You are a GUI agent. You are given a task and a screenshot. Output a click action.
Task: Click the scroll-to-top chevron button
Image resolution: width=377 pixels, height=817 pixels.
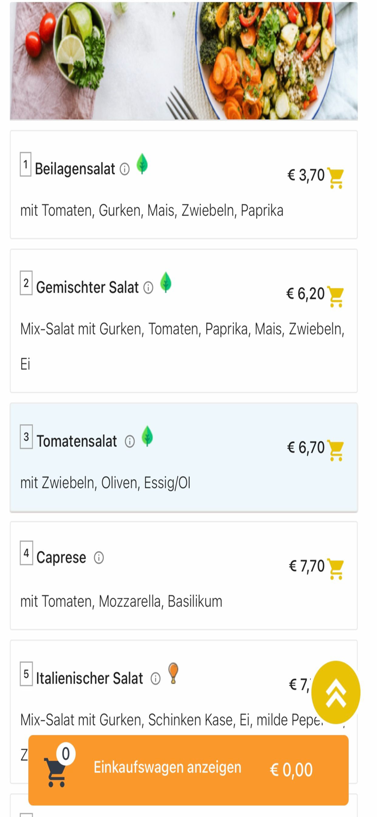coord(336,692)
